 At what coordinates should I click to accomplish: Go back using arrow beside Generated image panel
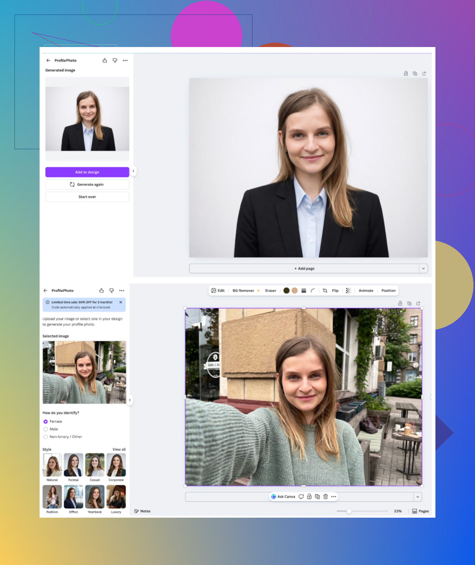[x=48, y=61]
